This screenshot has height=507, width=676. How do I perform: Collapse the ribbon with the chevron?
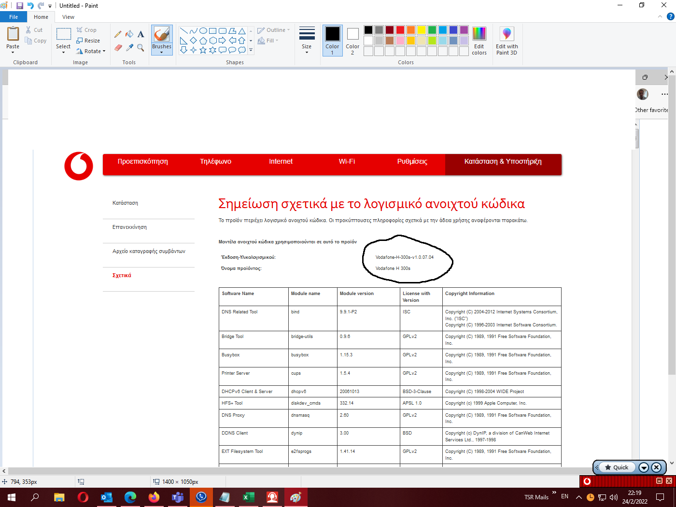[660, 16]
